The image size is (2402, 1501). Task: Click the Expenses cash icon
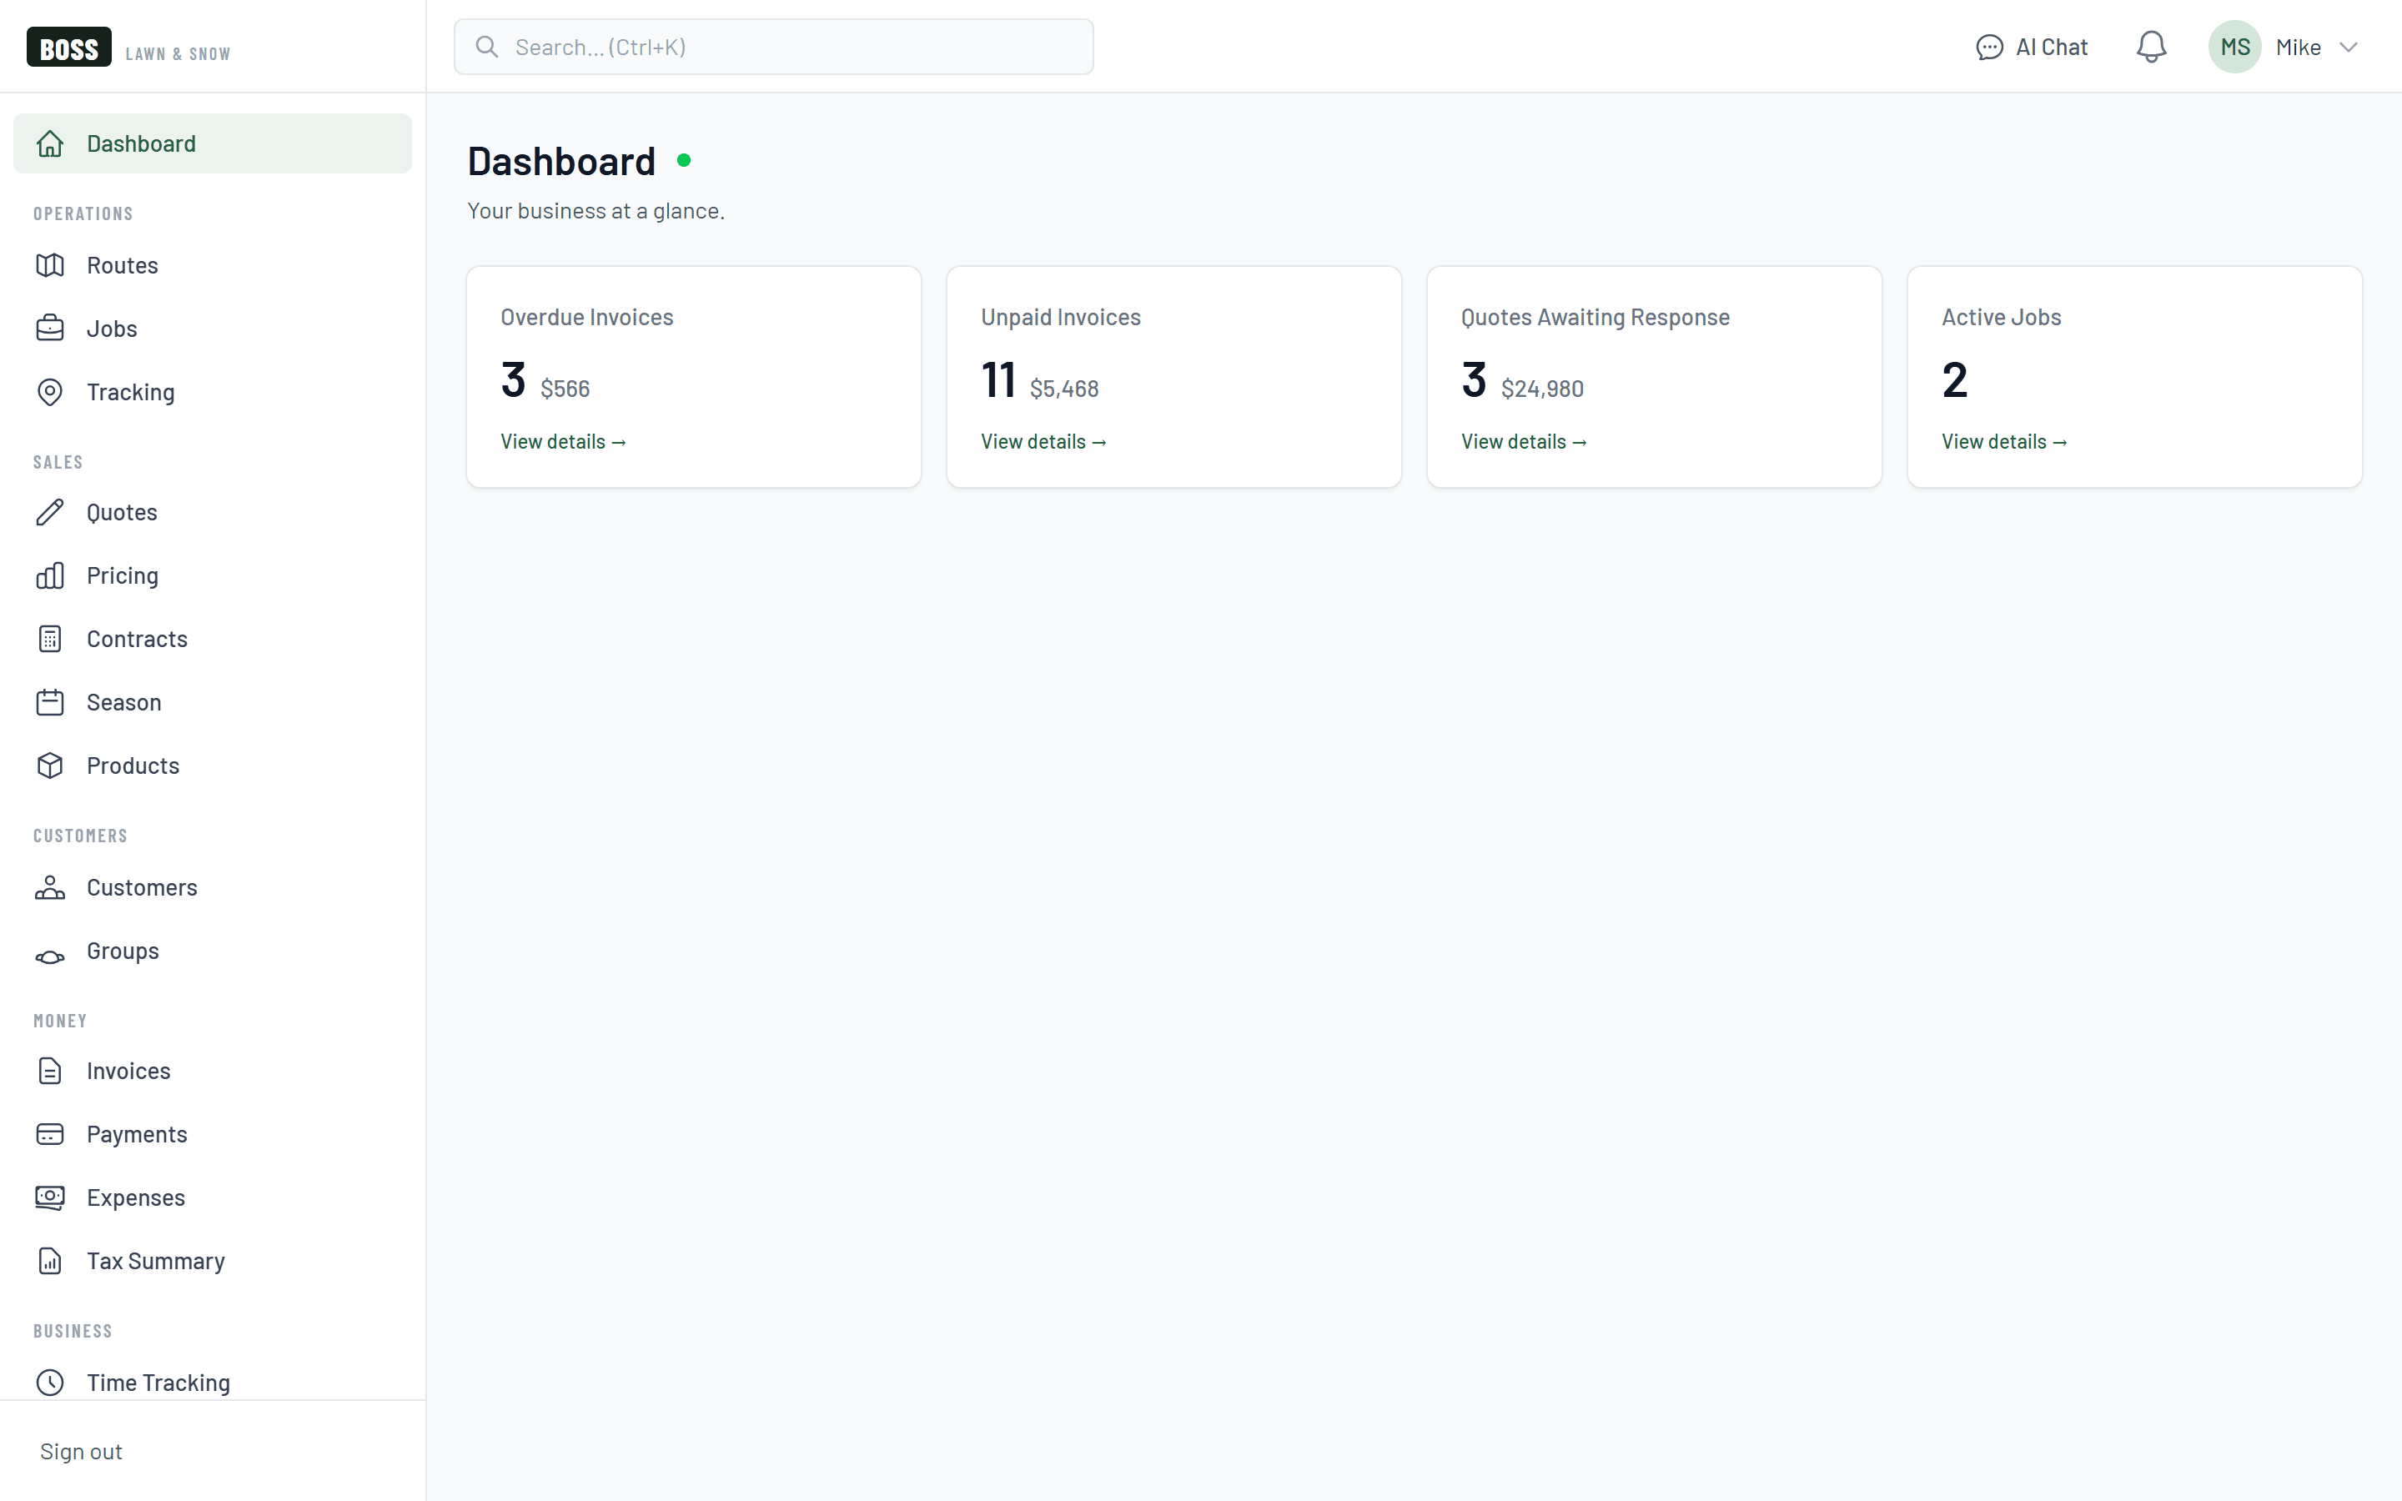tap(50, 1198)
